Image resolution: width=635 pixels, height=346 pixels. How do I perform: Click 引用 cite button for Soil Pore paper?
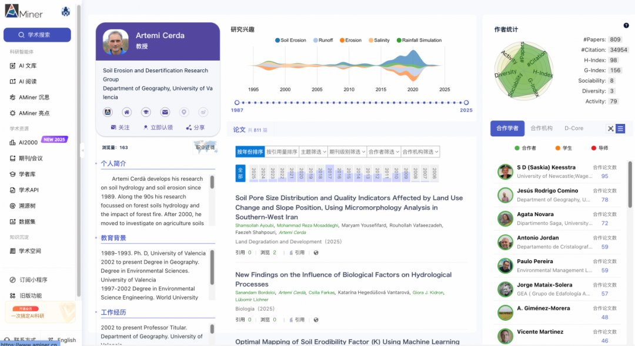coord(297,253)
